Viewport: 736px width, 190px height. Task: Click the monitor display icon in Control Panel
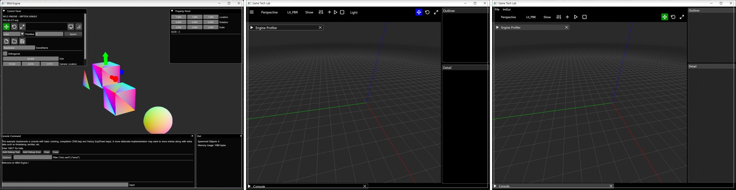[71, 27]
